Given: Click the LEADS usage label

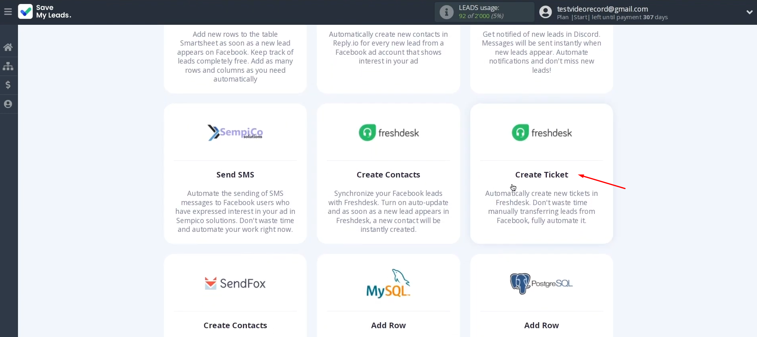Looking at the screenshot, I should coord(479,8).
